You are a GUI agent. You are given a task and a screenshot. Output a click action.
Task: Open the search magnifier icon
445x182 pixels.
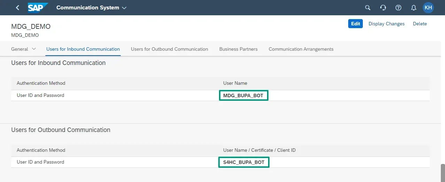click(368, 8)
